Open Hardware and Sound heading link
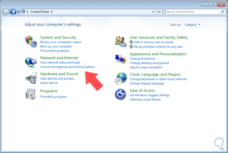This screenshot has height=153, width=228. [59, 74]
